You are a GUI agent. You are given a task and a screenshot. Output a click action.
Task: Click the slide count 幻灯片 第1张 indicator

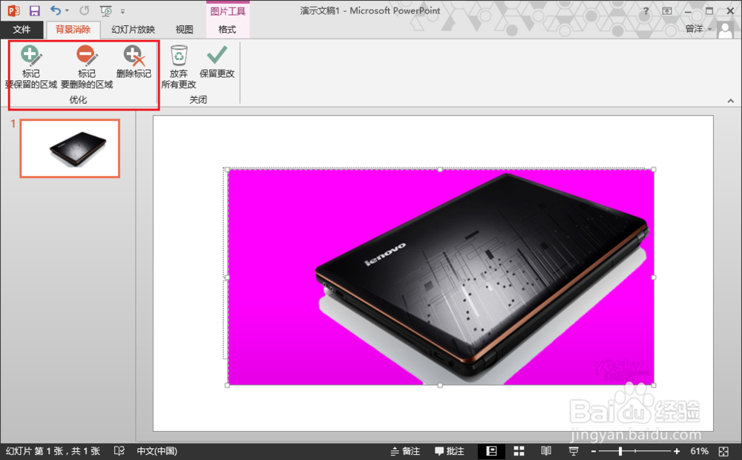pyautogui.click(x=53, y=451)
